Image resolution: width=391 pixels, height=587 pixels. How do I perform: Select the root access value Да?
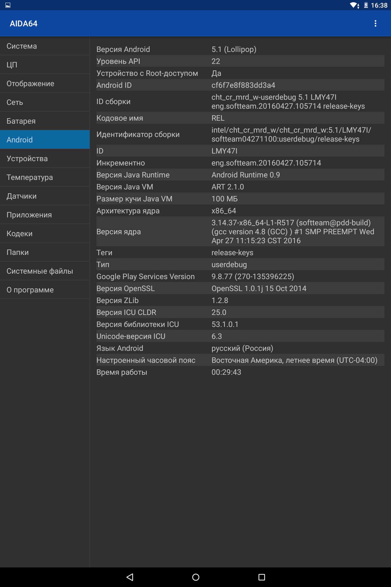click(216, 73)
